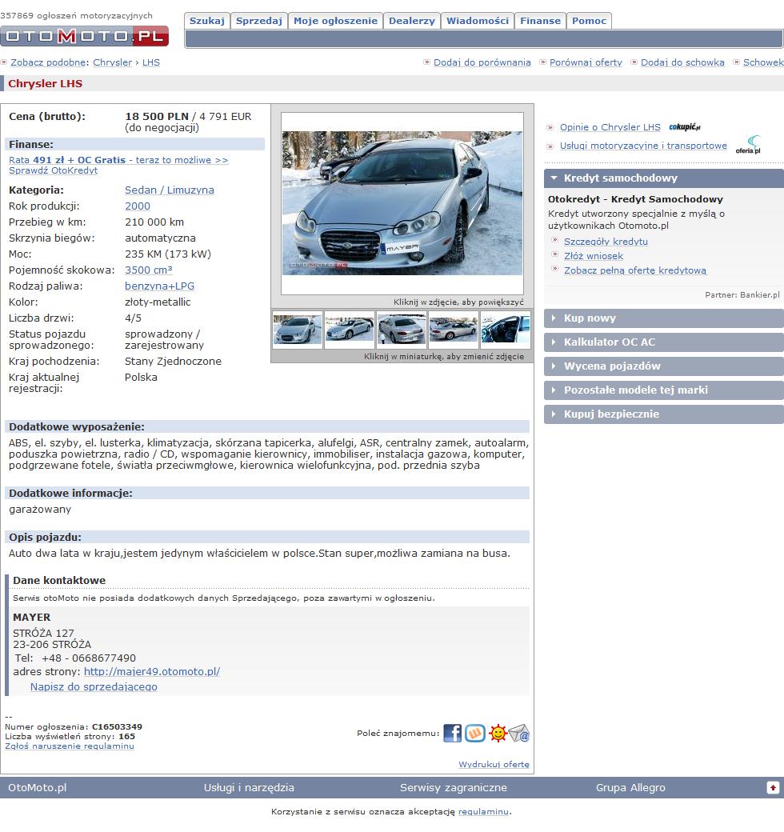Image resolution: width=784 pixels, height=832 pixels.
Task: Click Dodaj do porównania
Action: (482, 62)
